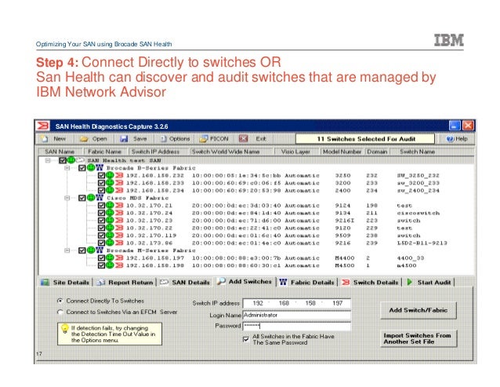Image resolution: width=500 pixels, height=387 pixels.
Task: Select the Add Switches tab
Action: [x=245, y=282]
